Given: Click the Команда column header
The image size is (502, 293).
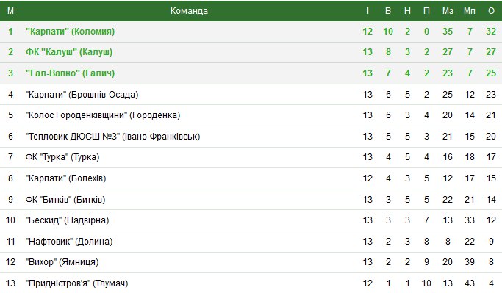Looking at the screenshot, I should [189, 11].
